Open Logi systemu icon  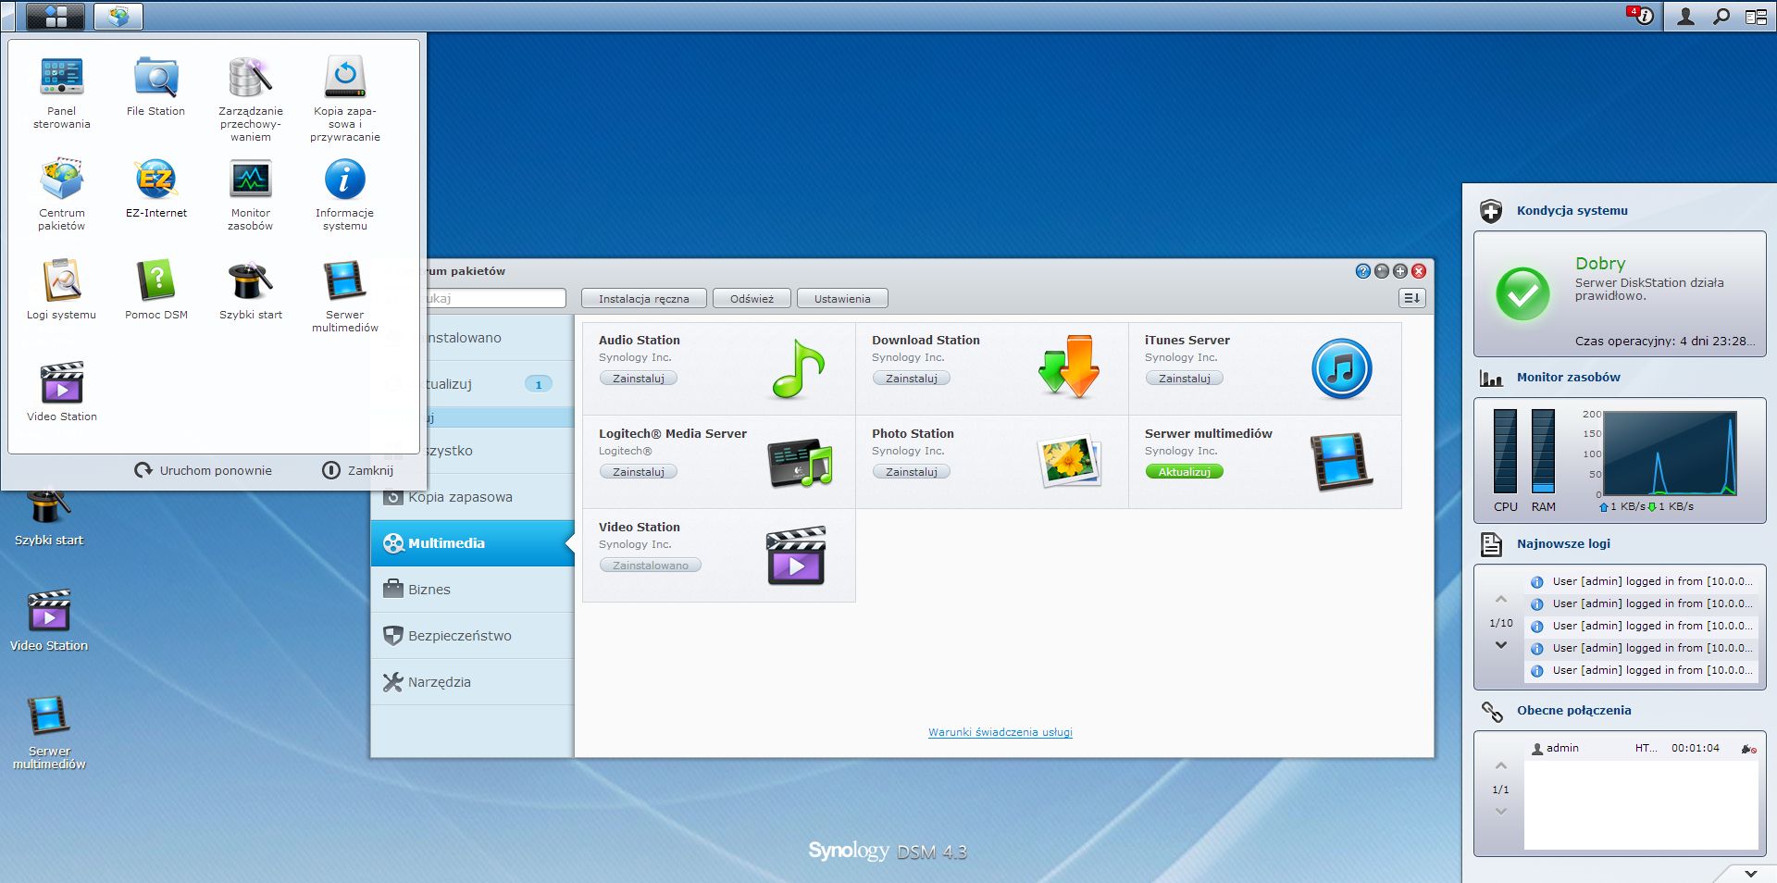pos(62,290)
